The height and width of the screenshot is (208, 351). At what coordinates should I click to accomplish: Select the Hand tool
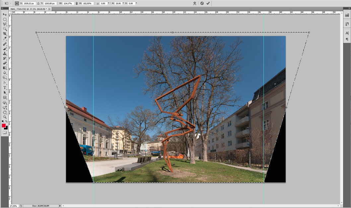click(x=5, y=112)
